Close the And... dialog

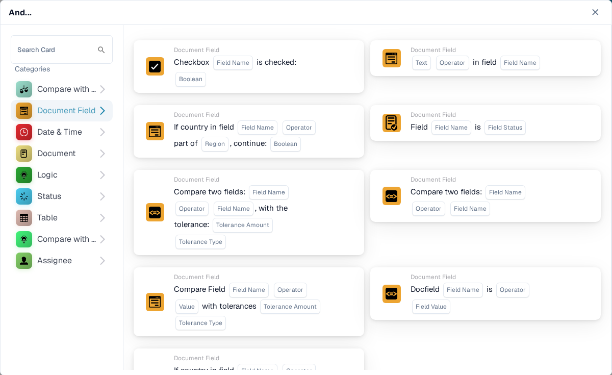tap(595, 12)
